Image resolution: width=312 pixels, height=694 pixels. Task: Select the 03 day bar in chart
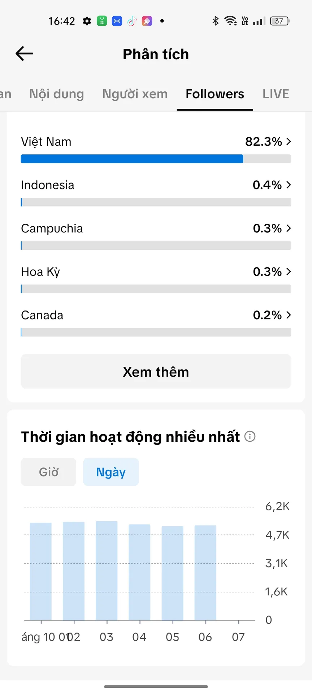107,570
